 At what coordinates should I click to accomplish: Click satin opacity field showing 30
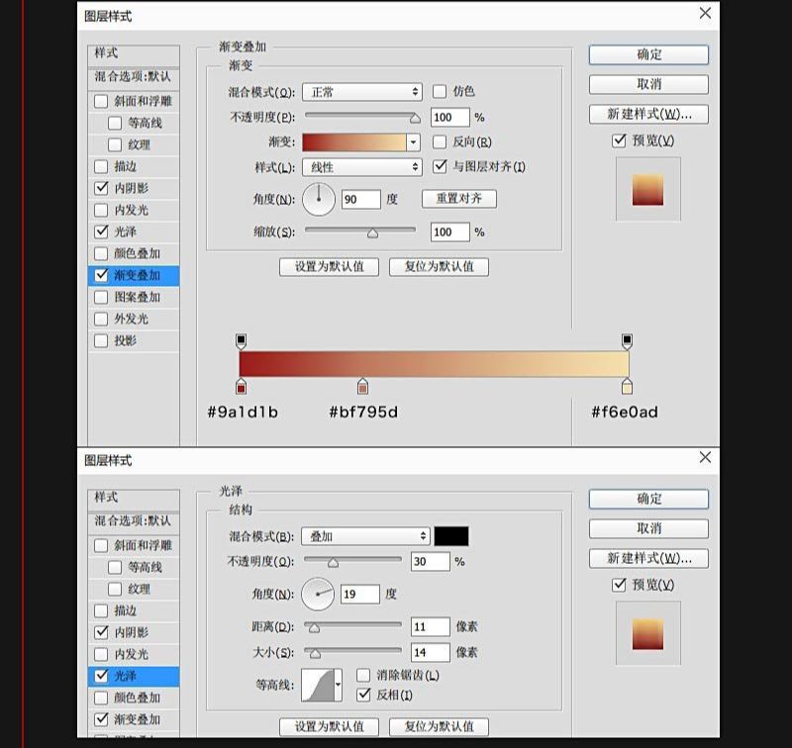pyautogui.click(x=431, y=562)
